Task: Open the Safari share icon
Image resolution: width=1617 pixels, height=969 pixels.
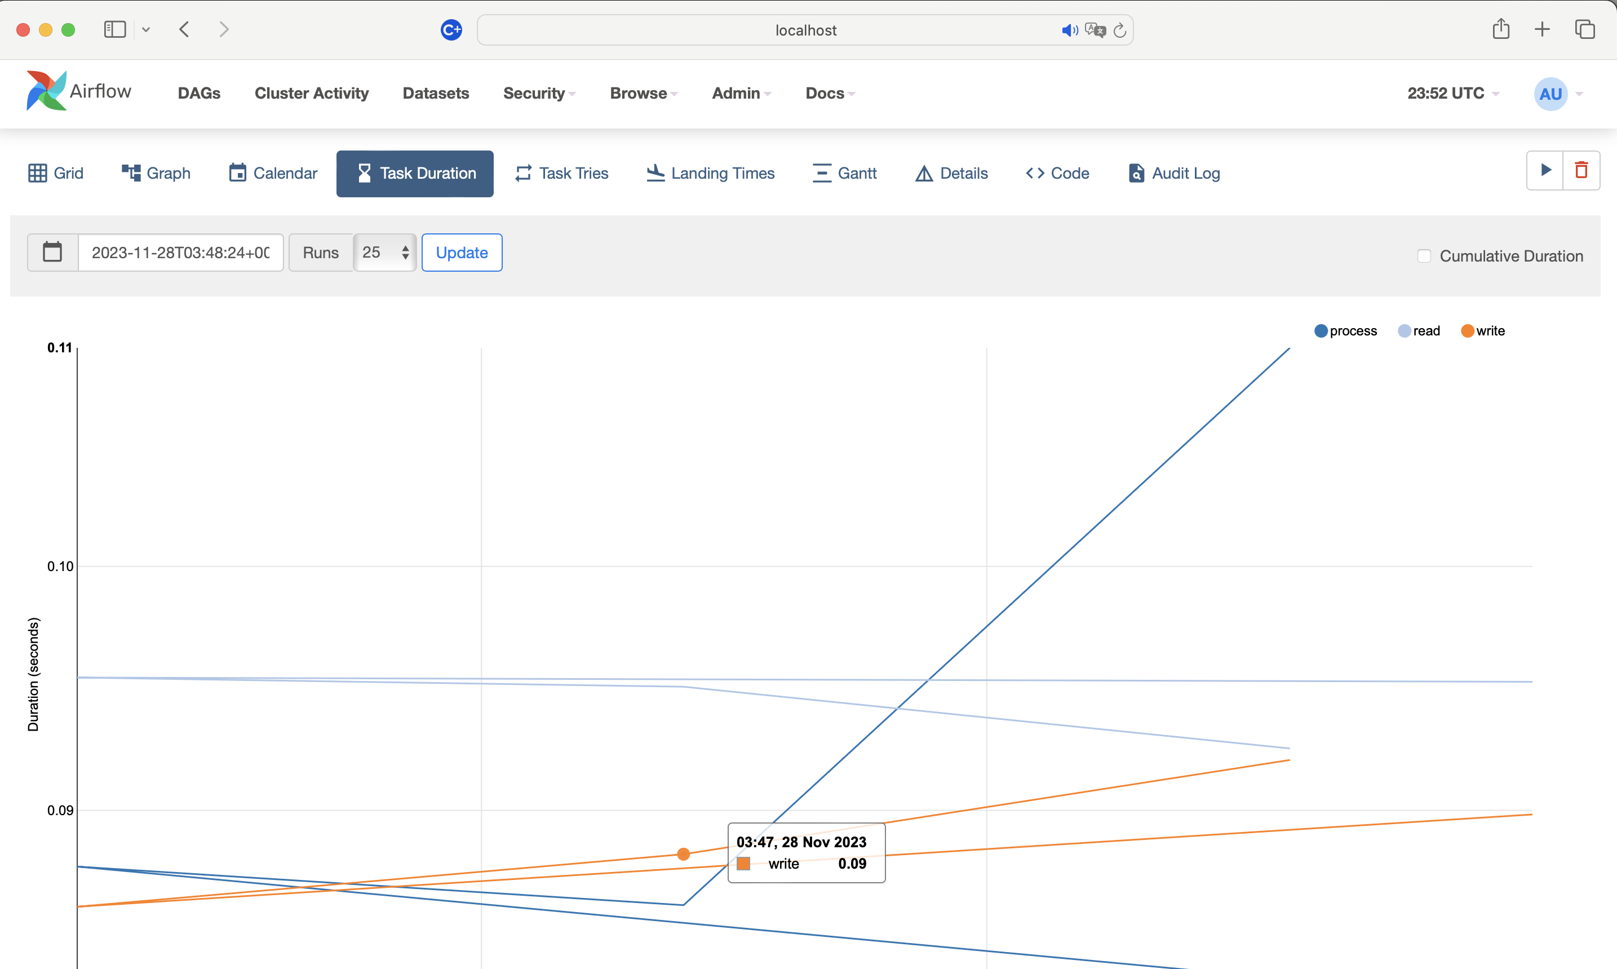Action: pyautogui.click(x=1501, y=29)
